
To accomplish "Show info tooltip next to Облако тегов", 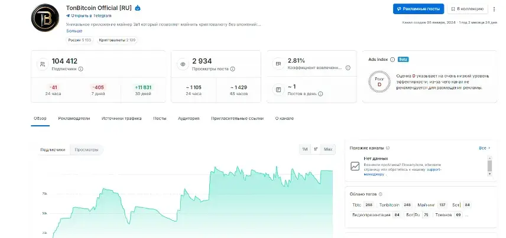I will click(x=380, y=194).
